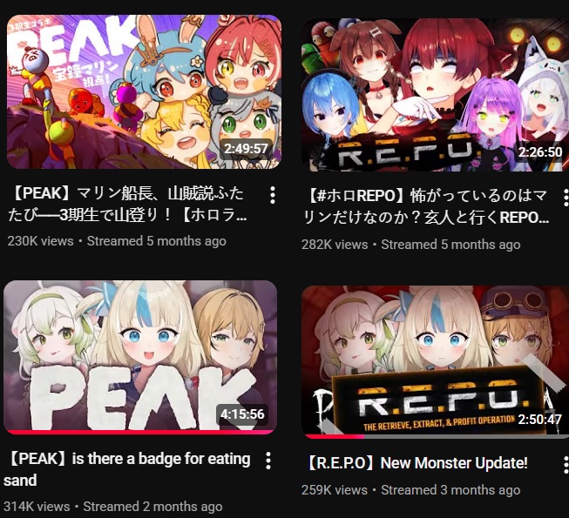
Task: Click the 2:50:47 duration badge
Action: (x=539, y=419)
